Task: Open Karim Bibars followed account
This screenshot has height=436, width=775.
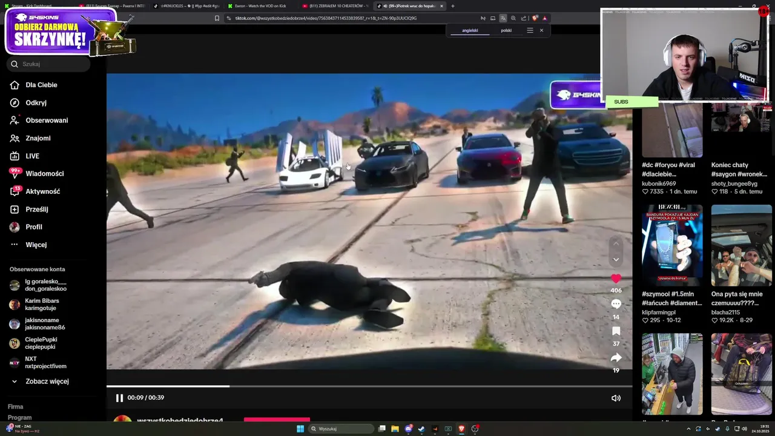Action: point(35,305)
